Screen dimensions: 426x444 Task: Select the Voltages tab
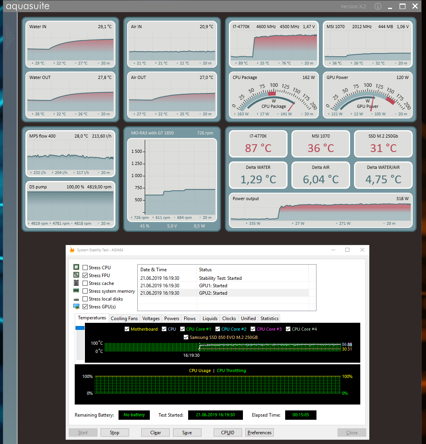(x=151, y=318)
